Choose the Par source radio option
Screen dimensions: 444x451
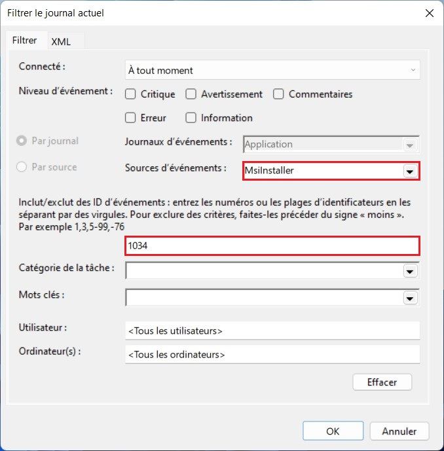pos(23,167)
